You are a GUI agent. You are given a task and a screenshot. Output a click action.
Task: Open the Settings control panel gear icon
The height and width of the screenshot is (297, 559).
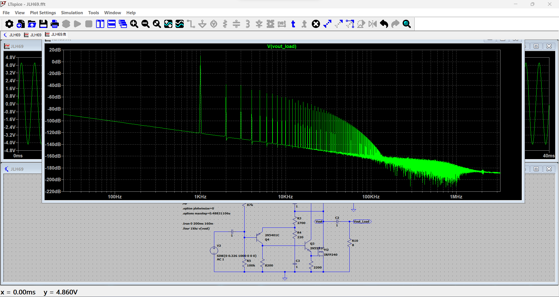click(x=9, y=24)
